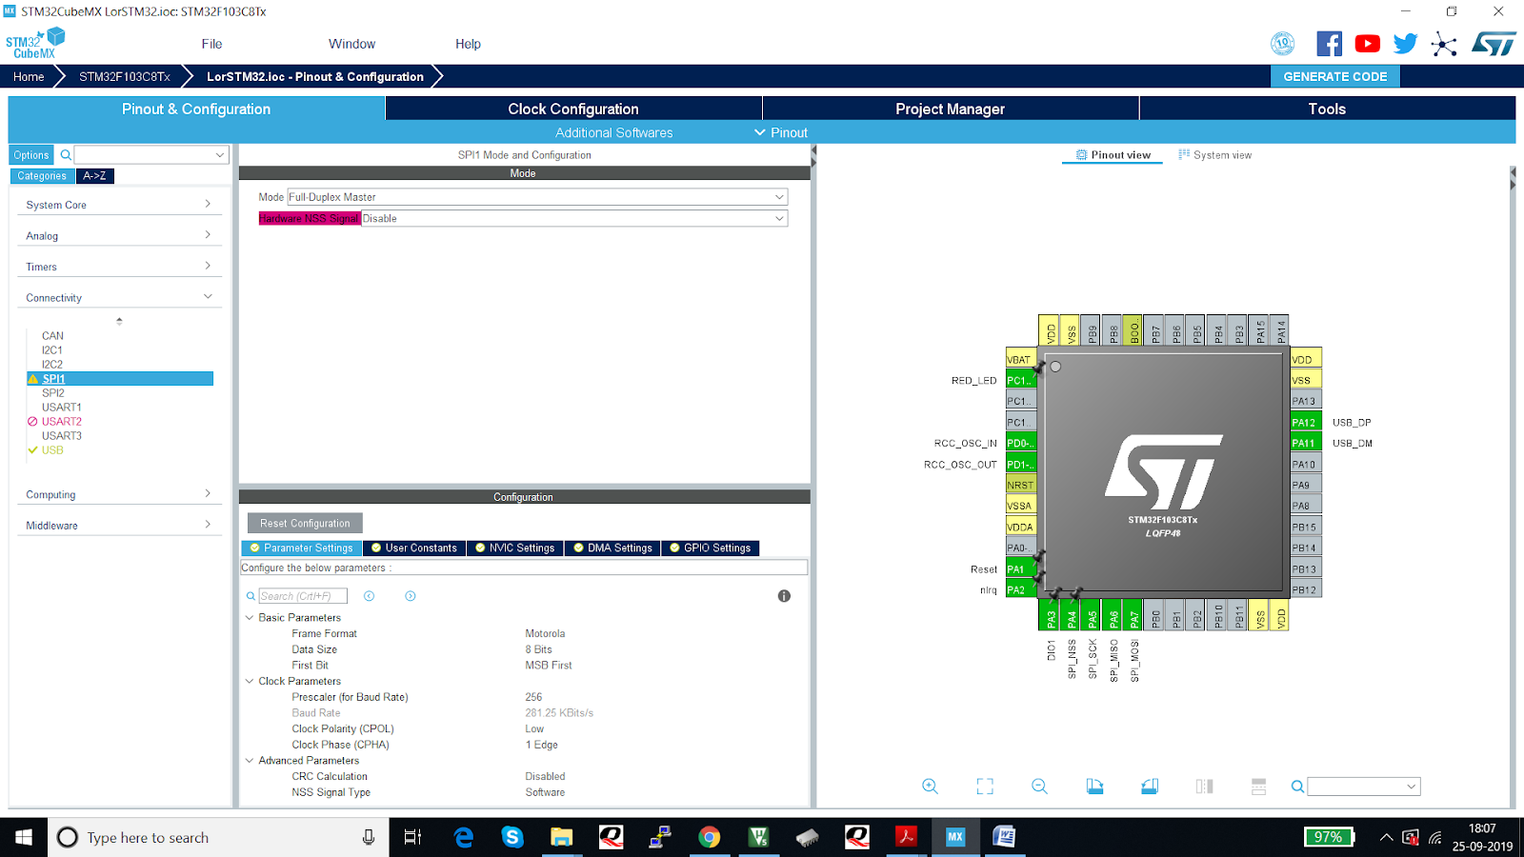1524x857 pixels.
Task: Enable the USB peripheral entry
Action: (51, 449)
